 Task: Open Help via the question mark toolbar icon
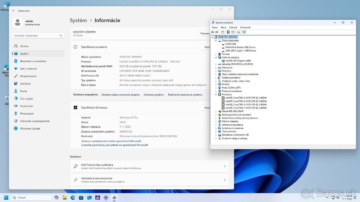pos(227,32)
